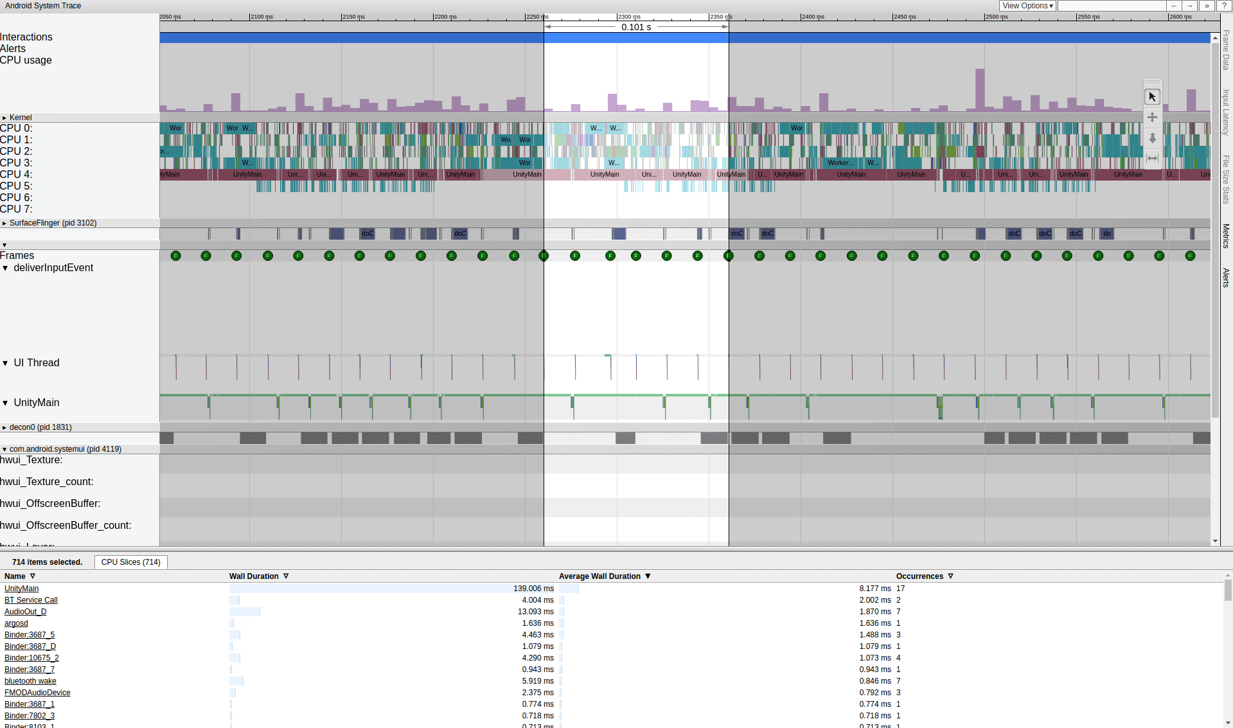Select the CPU 4: row label
The image size is (1233, 728).
click(x=16, y=175)
